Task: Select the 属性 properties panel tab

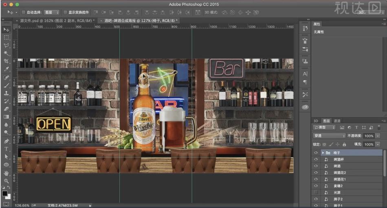Action: [317, 24]
